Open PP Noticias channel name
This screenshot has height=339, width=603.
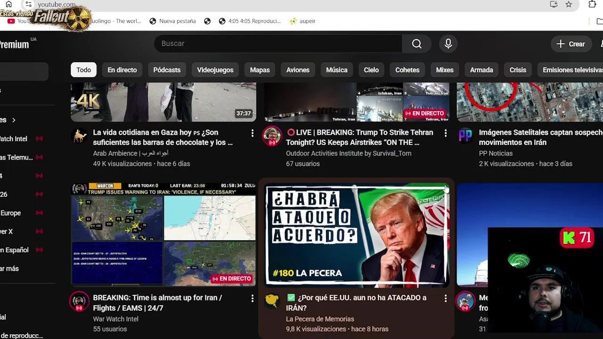click(x=496, y=153)
